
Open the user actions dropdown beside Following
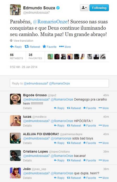84,8
